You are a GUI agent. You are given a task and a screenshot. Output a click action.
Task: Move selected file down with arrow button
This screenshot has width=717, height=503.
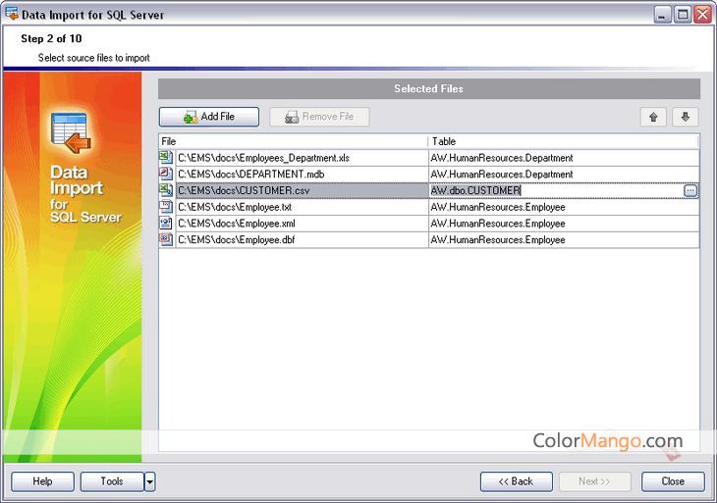click(685, 118)
